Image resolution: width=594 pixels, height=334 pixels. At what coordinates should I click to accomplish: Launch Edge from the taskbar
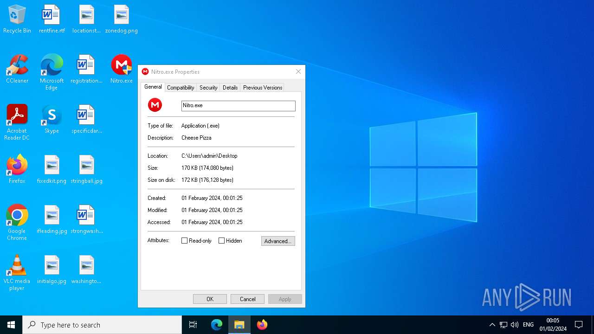pos(217,325)
